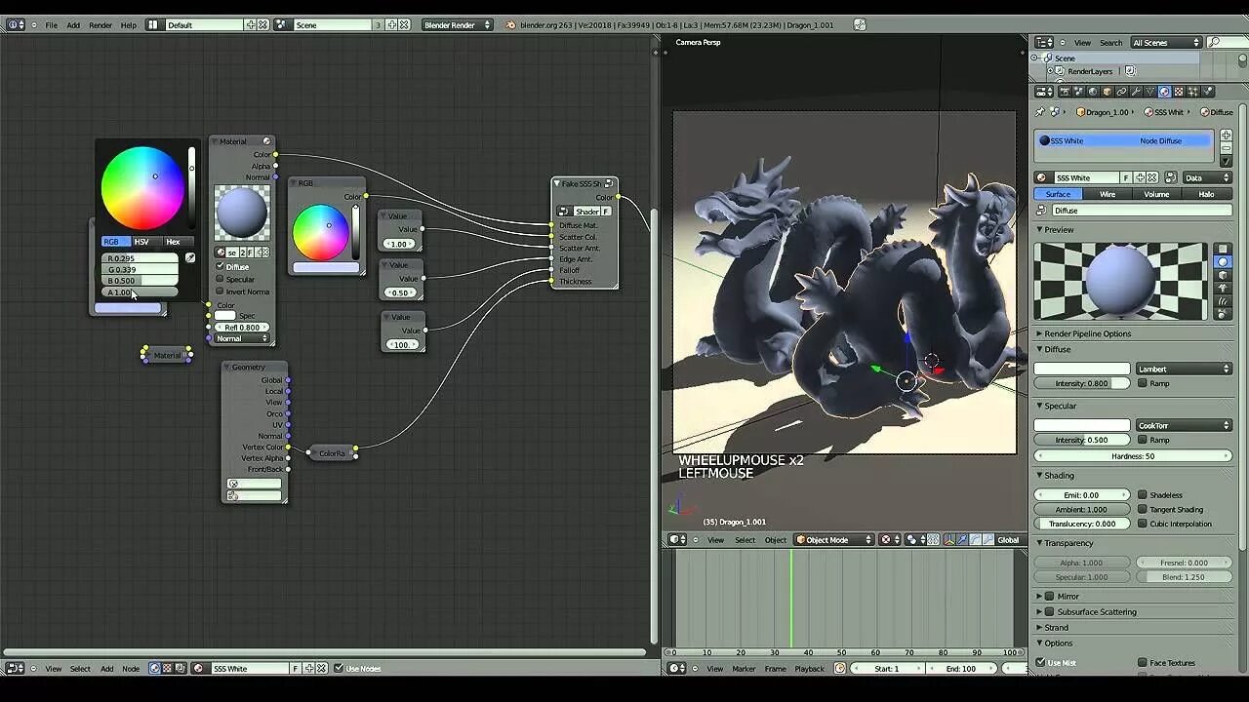This screenshot has height=702, width=1249.
Task: Unlink material with X next to SSS White in properties
Action: (1151, 177)
